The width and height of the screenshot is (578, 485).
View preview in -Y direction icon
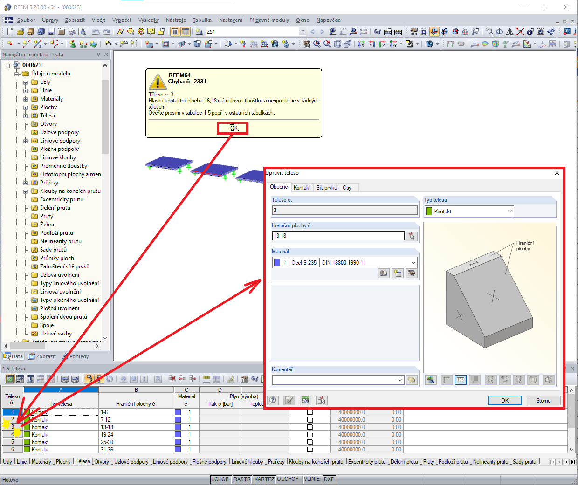[x=505, y=380]
